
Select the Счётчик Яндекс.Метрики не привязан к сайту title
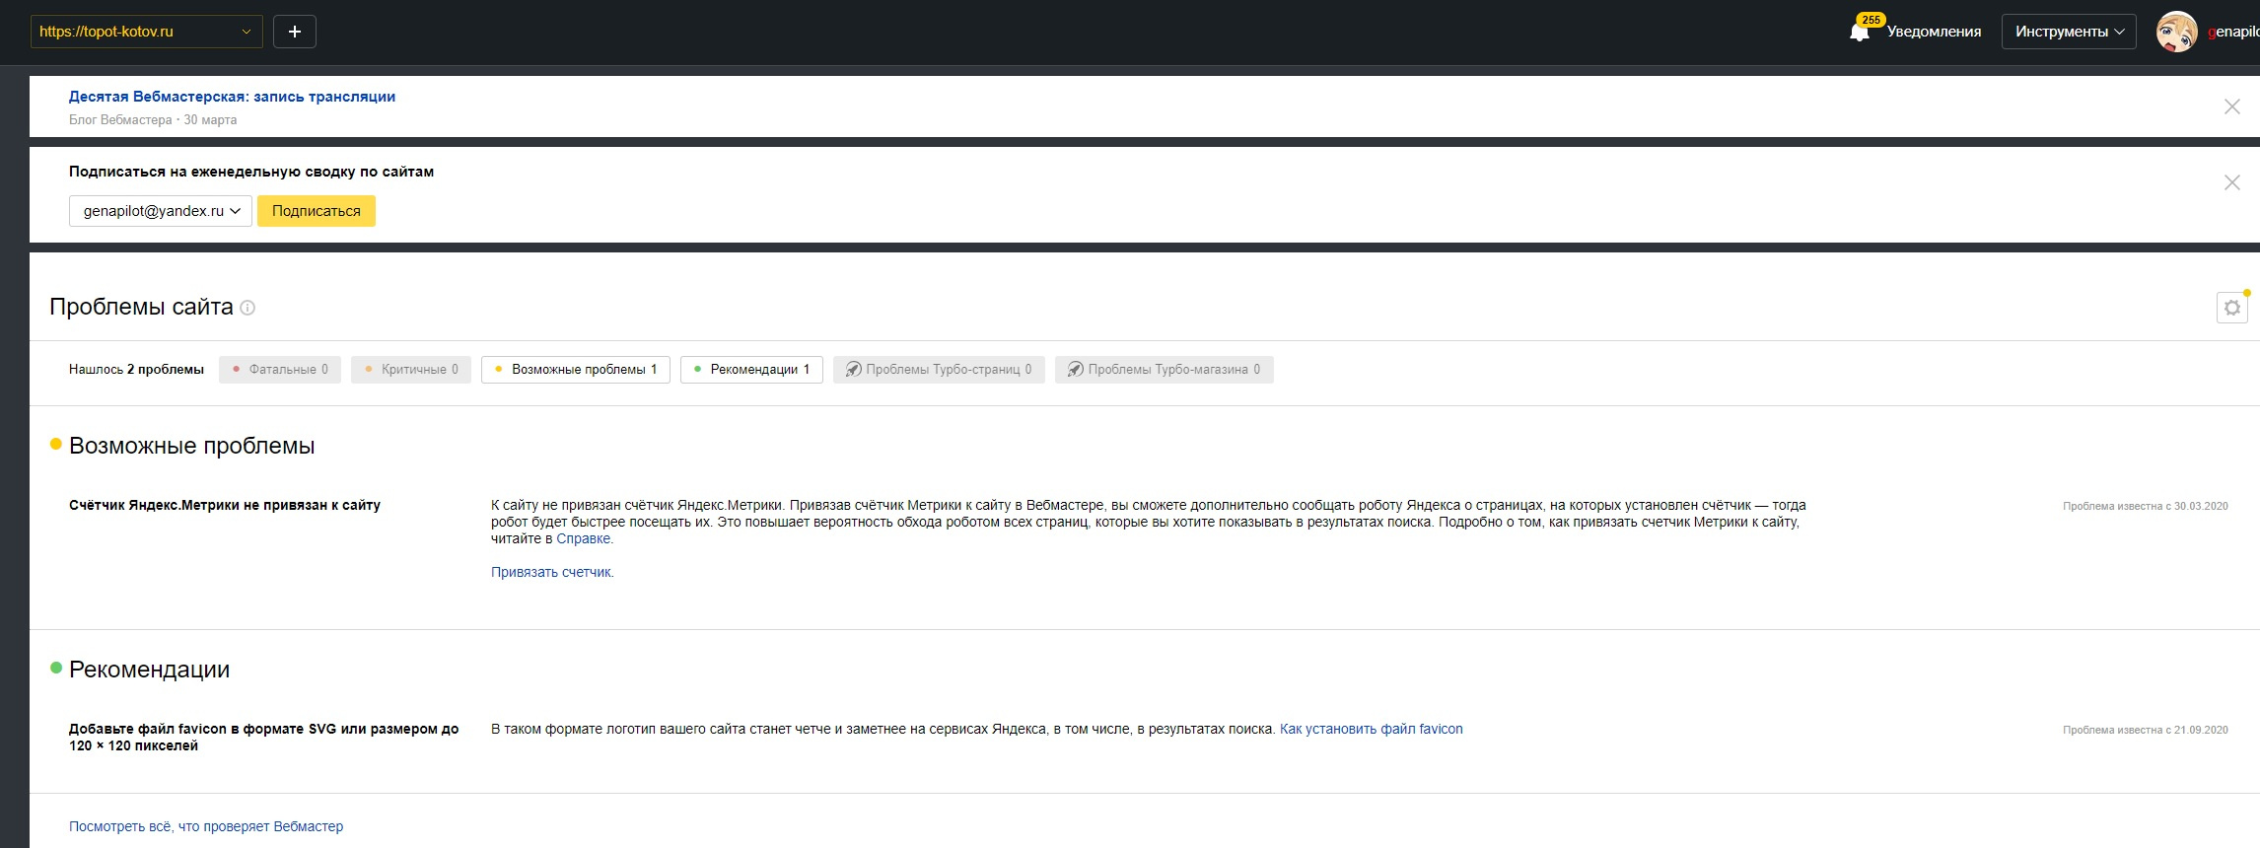225,505
